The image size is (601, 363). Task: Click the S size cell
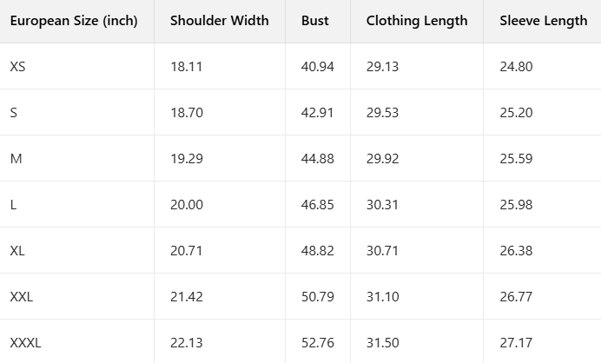(x=14, y=113)
